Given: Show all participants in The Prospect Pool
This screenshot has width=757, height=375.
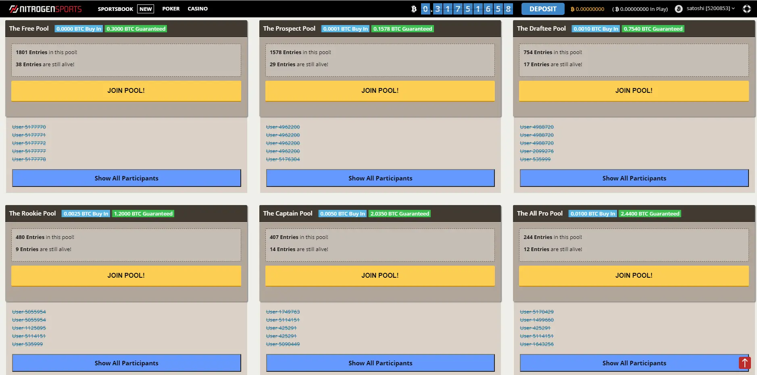Looking at the screenshot, I should tap(380, 178).
